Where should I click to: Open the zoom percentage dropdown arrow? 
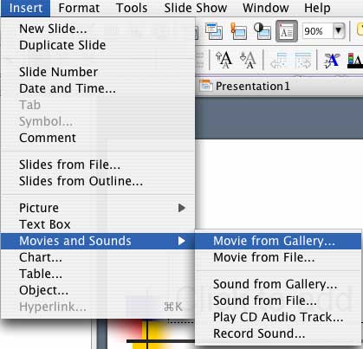339,30
